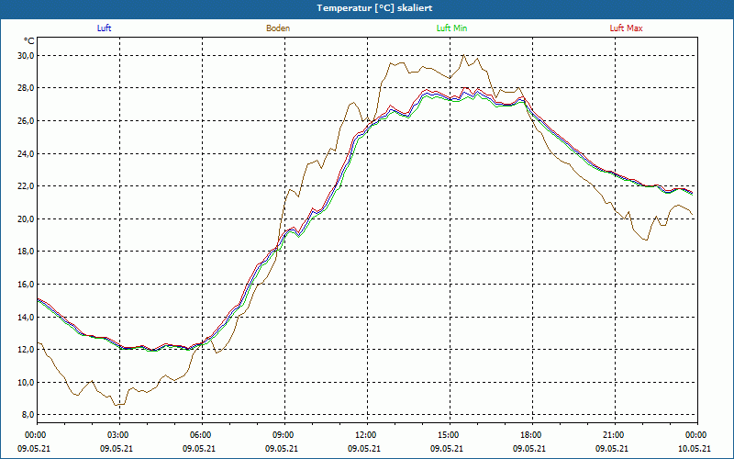This screenshot has height=459, width=734.
Task: Click the 12:00 time axis label
Action: point(367,435)
